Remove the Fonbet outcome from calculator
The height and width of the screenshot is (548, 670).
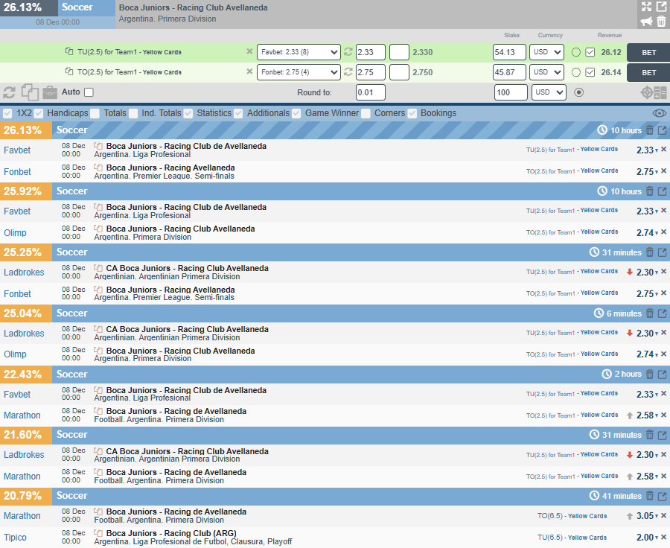249,71
